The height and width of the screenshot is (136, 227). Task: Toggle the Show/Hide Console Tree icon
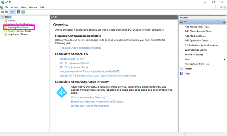(13, 12)
